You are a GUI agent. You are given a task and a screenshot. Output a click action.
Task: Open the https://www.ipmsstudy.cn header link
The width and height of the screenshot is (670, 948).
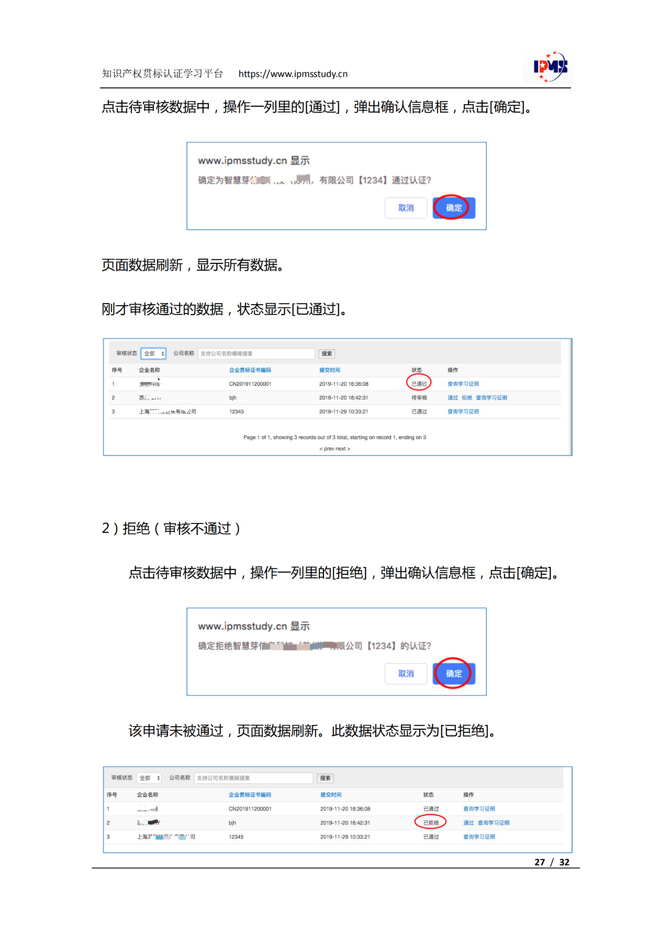pyautogui.click(x=293, y=74)
